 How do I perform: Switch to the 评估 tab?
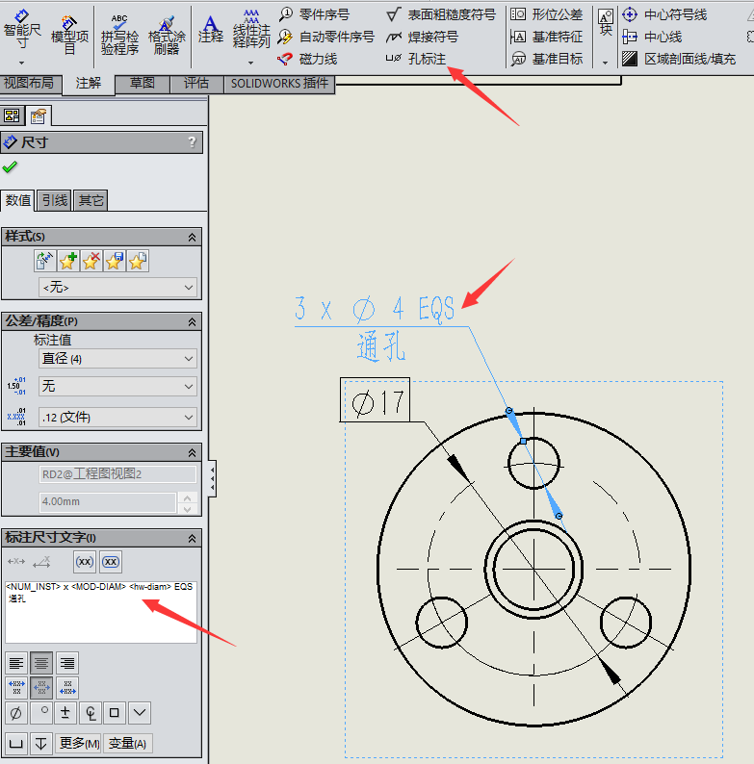196,84
